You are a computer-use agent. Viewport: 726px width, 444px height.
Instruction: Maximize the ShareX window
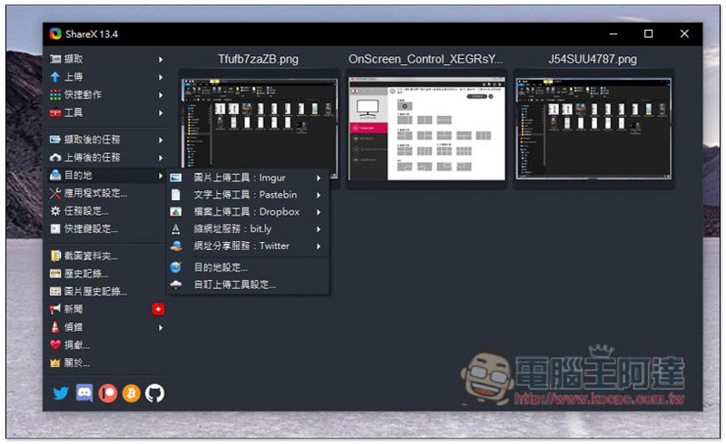pos(648,34)
